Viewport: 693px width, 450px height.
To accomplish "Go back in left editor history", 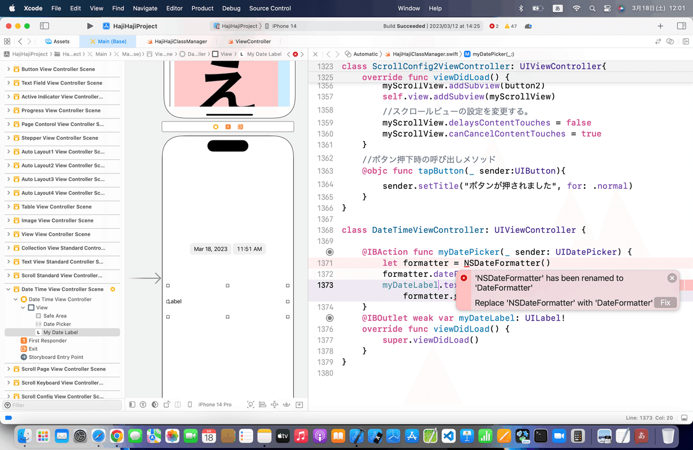I will pyautogui.click(x=20, y=42).
